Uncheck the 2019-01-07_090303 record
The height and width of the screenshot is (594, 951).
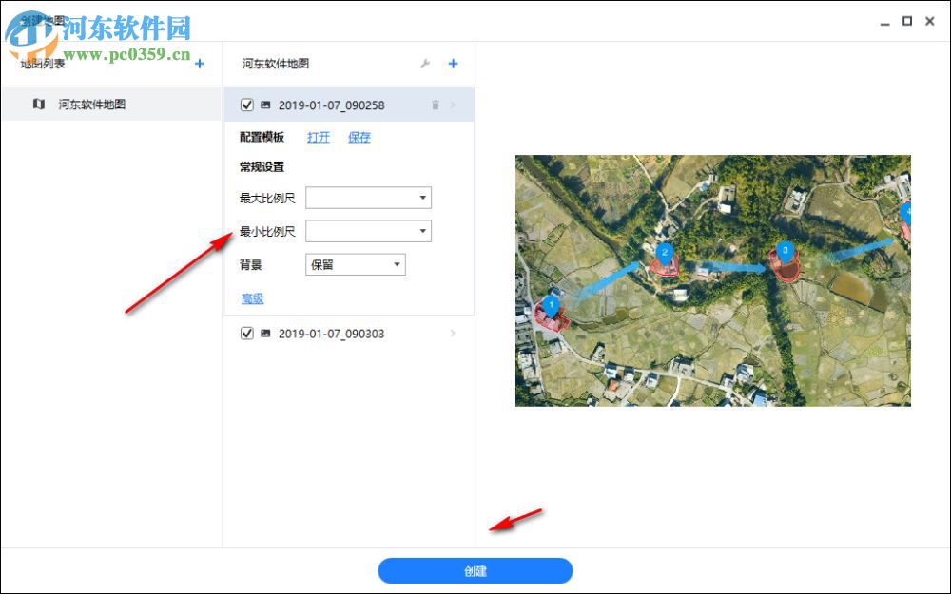pos(247,334)
